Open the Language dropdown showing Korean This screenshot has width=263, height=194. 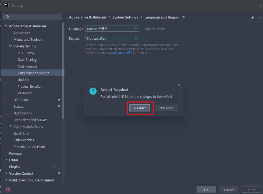point(112,29)
